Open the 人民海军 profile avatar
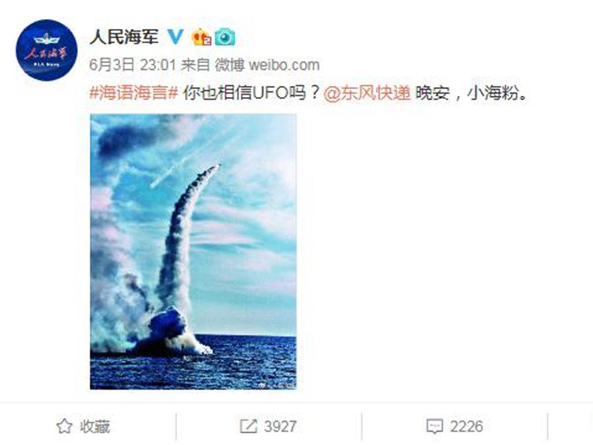Viewport: 593px width, 445px height. 46,50
